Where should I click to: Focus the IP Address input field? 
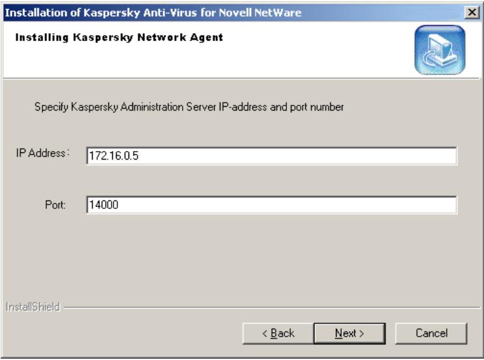(271, 156)
